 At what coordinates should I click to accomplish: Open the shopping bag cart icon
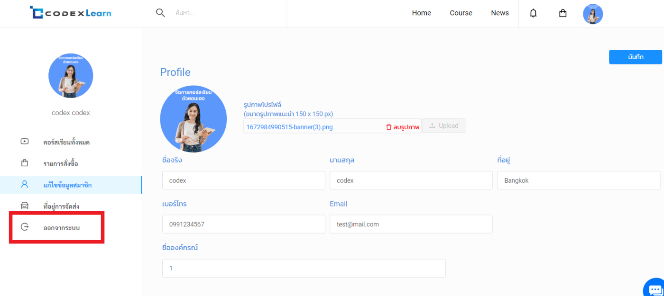(563, 13)
